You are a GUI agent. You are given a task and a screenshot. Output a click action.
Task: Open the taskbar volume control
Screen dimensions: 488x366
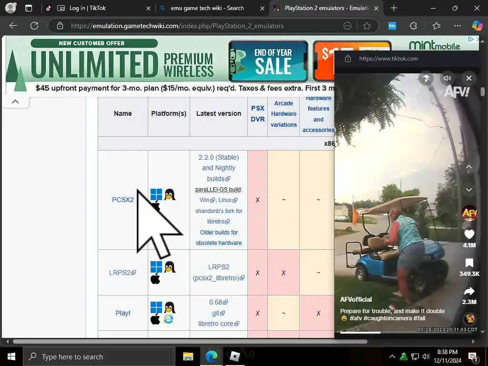coord(426,356)
